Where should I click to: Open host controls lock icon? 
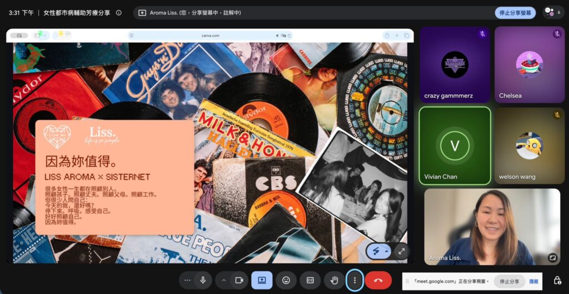(557, 281)
